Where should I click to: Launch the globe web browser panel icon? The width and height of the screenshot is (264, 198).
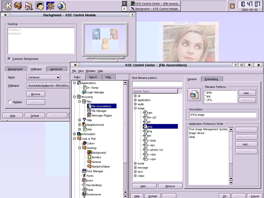pyautogui.click(x=61, y=6)
